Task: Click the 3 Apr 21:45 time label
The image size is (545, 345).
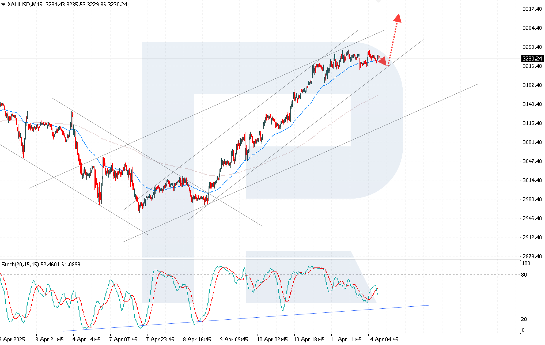Action: tap(49, 339)
